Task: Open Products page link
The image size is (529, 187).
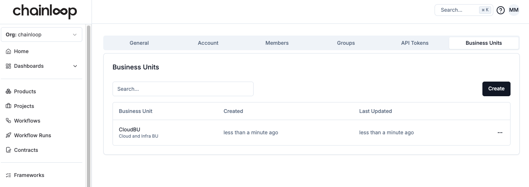Action: coord(25,92)
